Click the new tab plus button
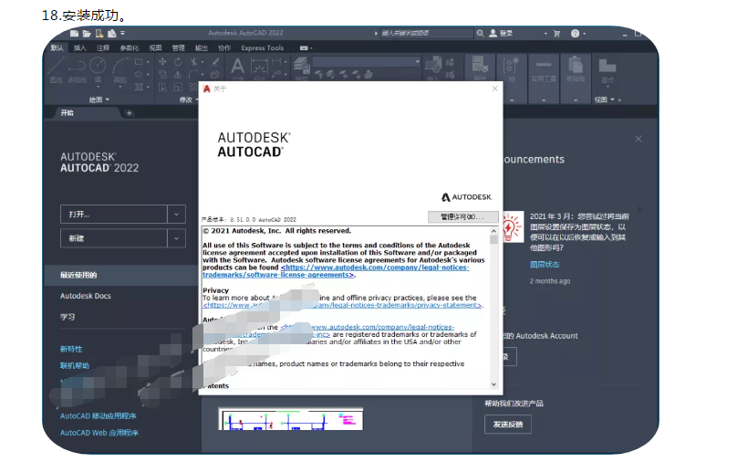The image size is (737, 462). (130, 113)
